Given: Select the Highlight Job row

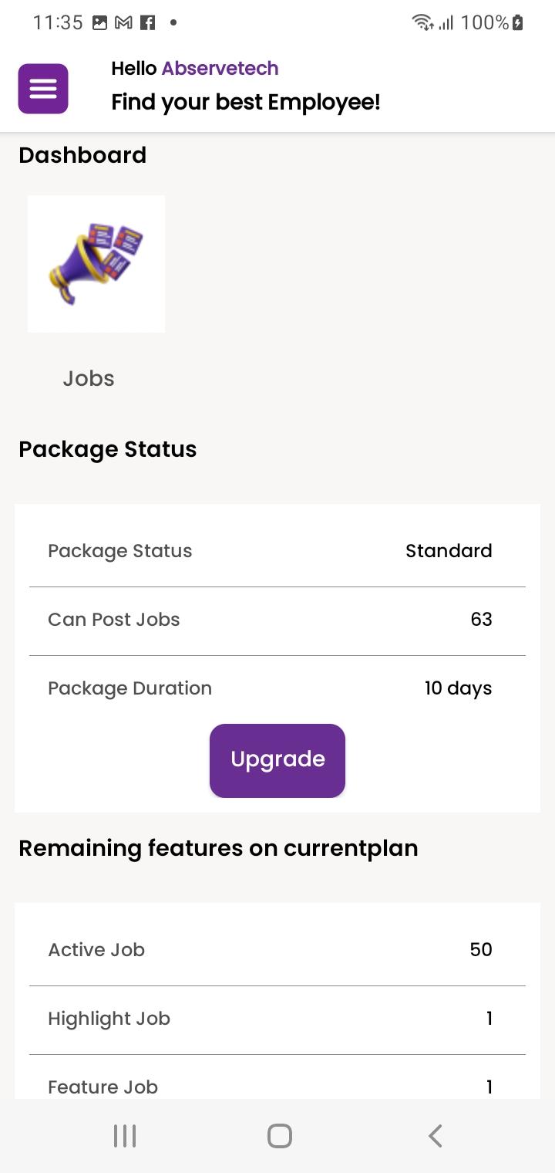Looking at the screenshot, I should (277, 1019).
